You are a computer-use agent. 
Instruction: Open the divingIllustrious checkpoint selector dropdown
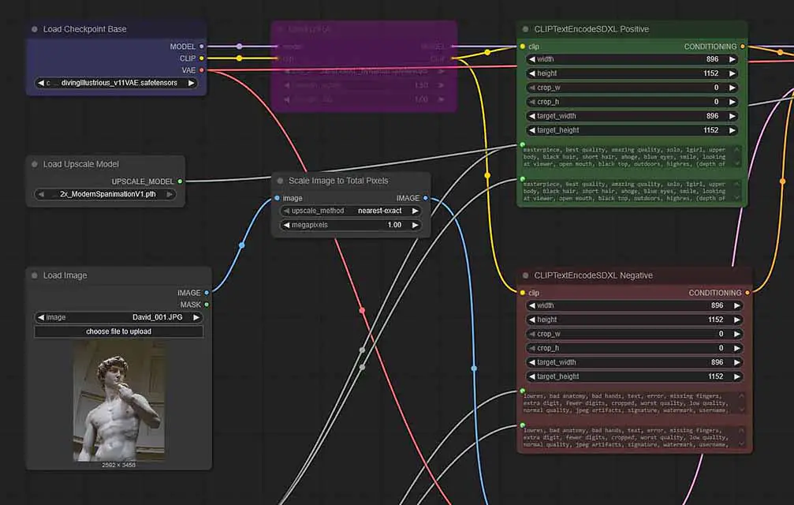pyautogui.click(x=117, y=83)
